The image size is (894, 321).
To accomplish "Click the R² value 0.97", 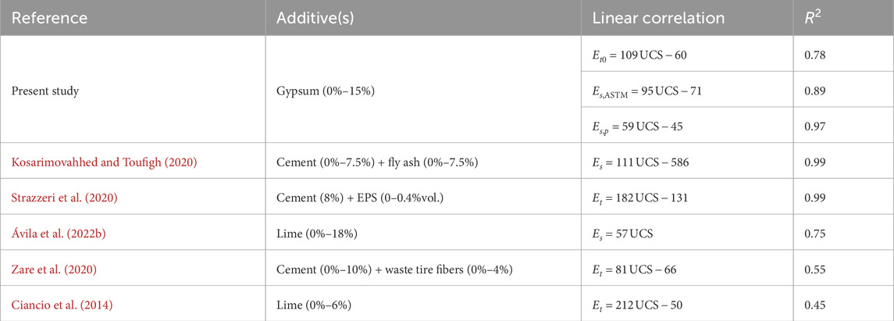I will coord(814,125).
